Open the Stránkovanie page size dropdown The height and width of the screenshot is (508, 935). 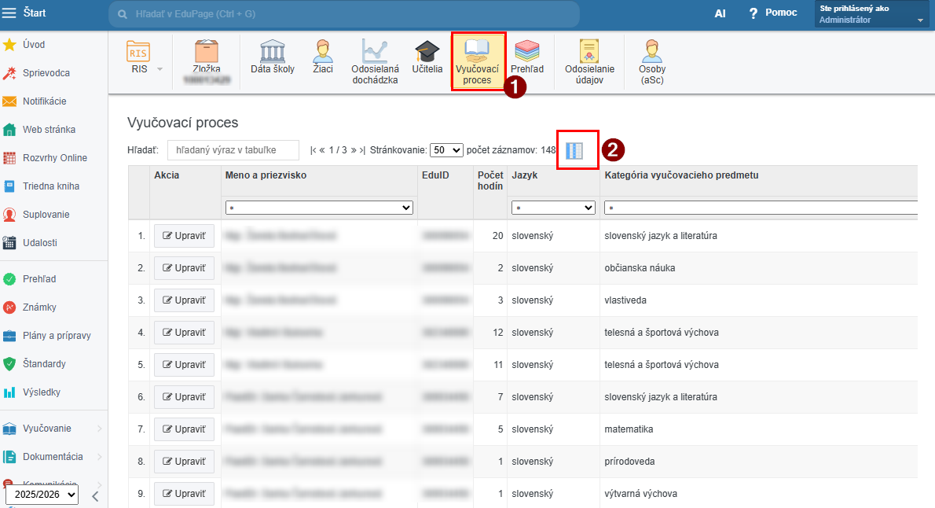(x=446, y=150)
